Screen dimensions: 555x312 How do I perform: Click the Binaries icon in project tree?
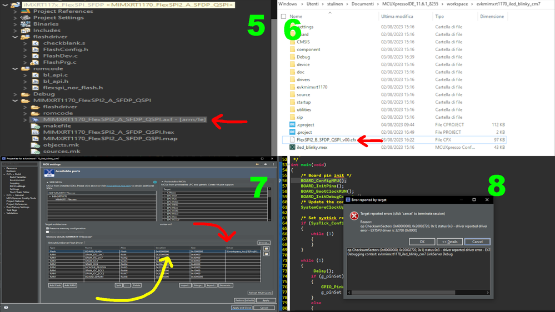click(26, 24)
